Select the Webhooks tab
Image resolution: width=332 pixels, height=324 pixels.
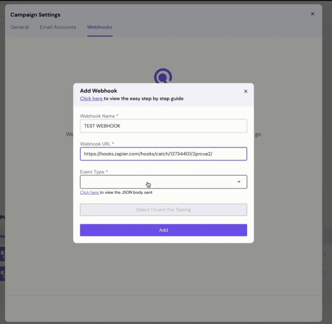[100, 27]
